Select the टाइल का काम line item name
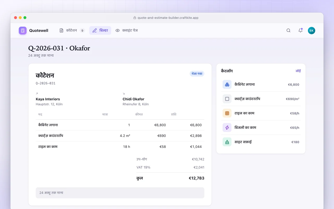The width and height of the screenshot is (334, 209). pyautogui.click(x=48, y=147)
